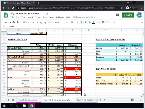The width and height of the screenshot is (145, 109).
Task: Open the January 2018 month dropdown
Action: (x=45, y=33)
